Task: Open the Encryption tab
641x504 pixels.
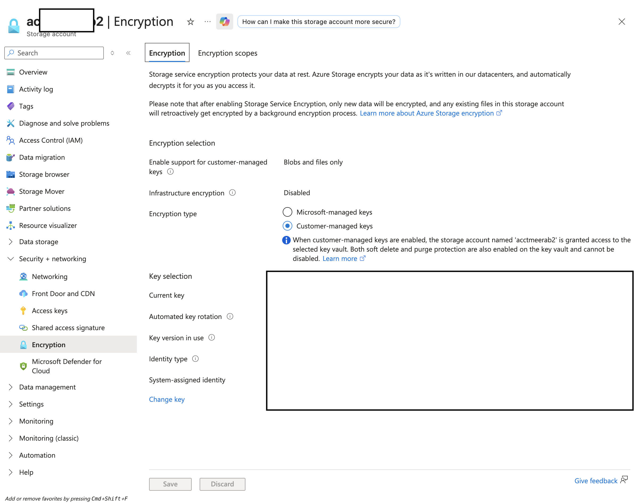Action: [167, 53]
